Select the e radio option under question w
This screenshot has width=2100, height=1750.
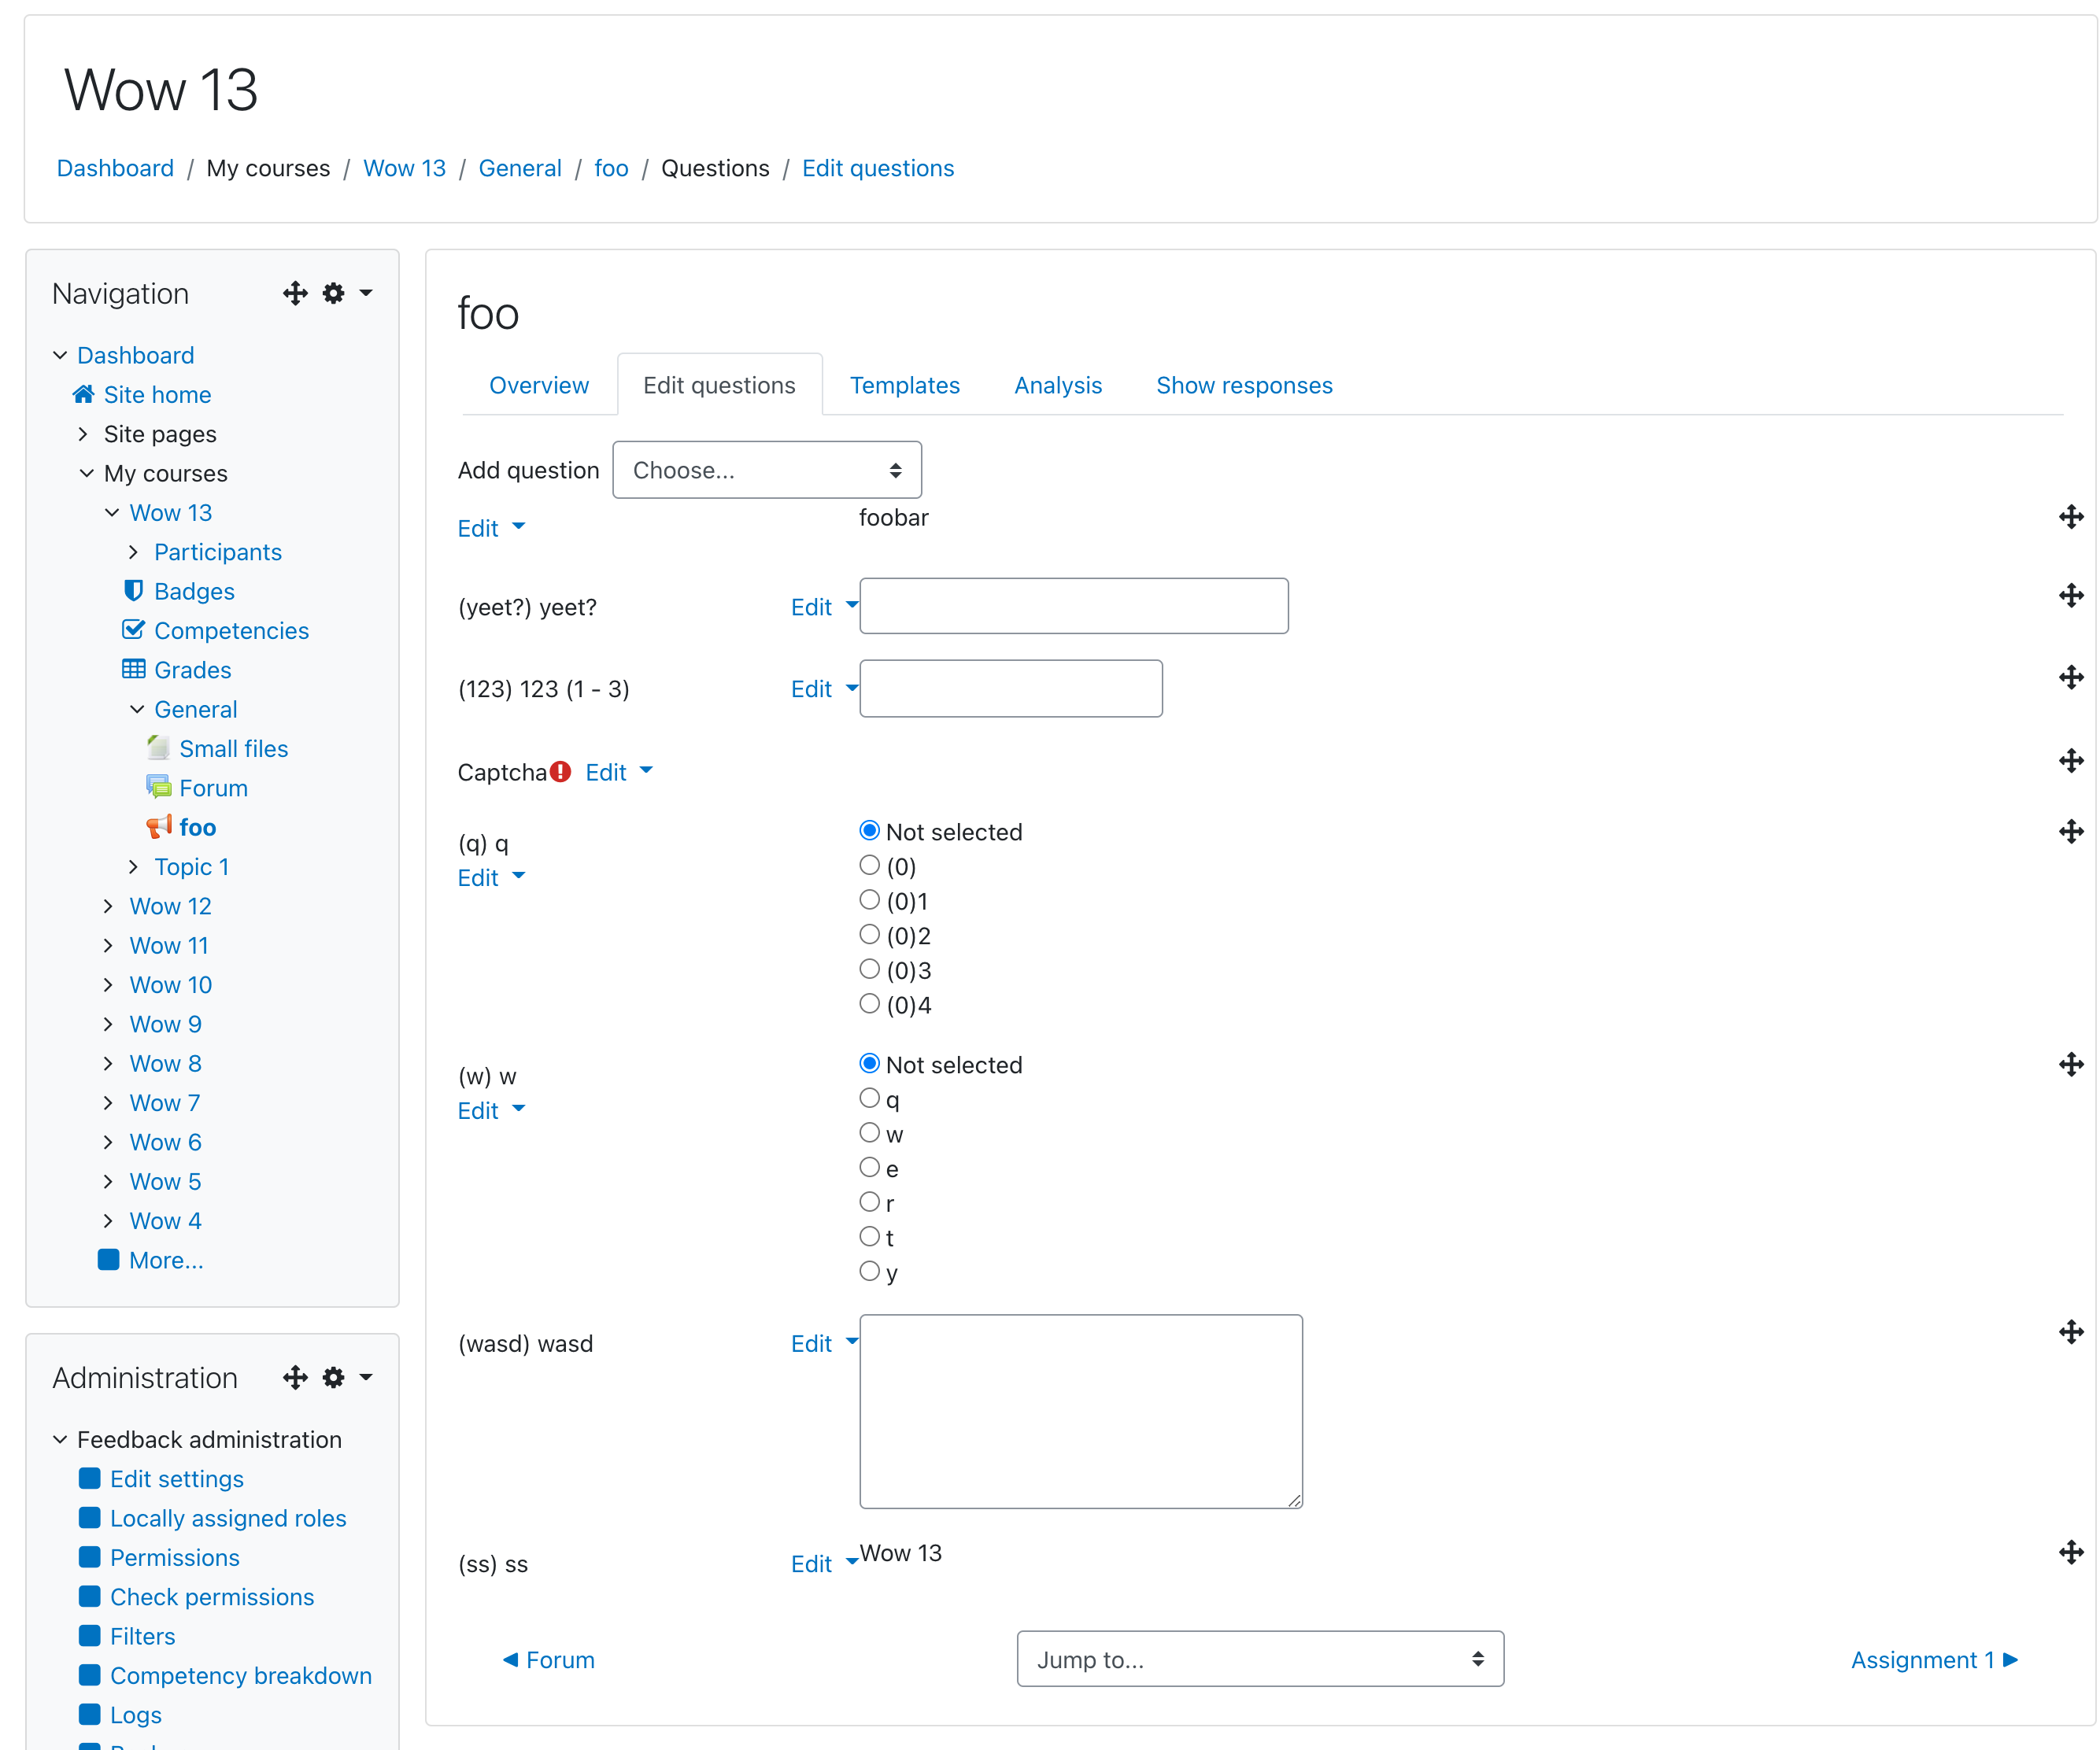click(869, 1168)
